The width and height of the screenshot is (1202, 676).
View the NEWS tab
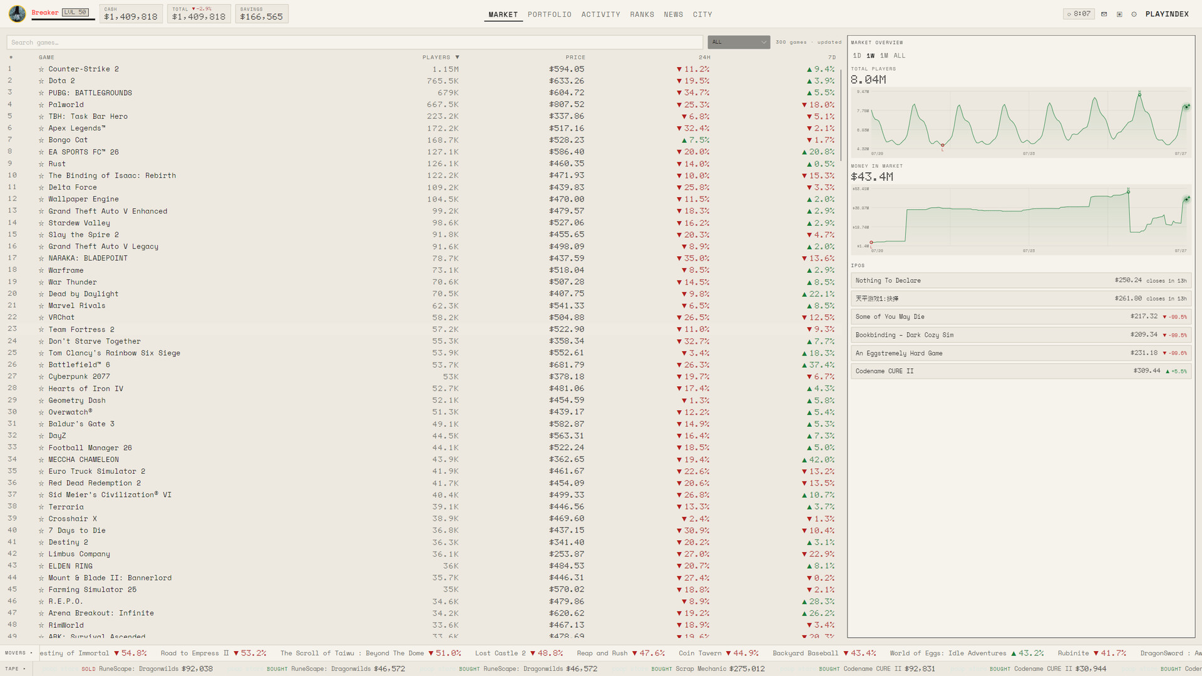674,14
